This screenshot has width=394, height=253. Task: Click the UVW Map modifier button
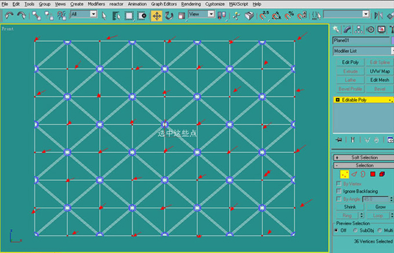(380, 71)
